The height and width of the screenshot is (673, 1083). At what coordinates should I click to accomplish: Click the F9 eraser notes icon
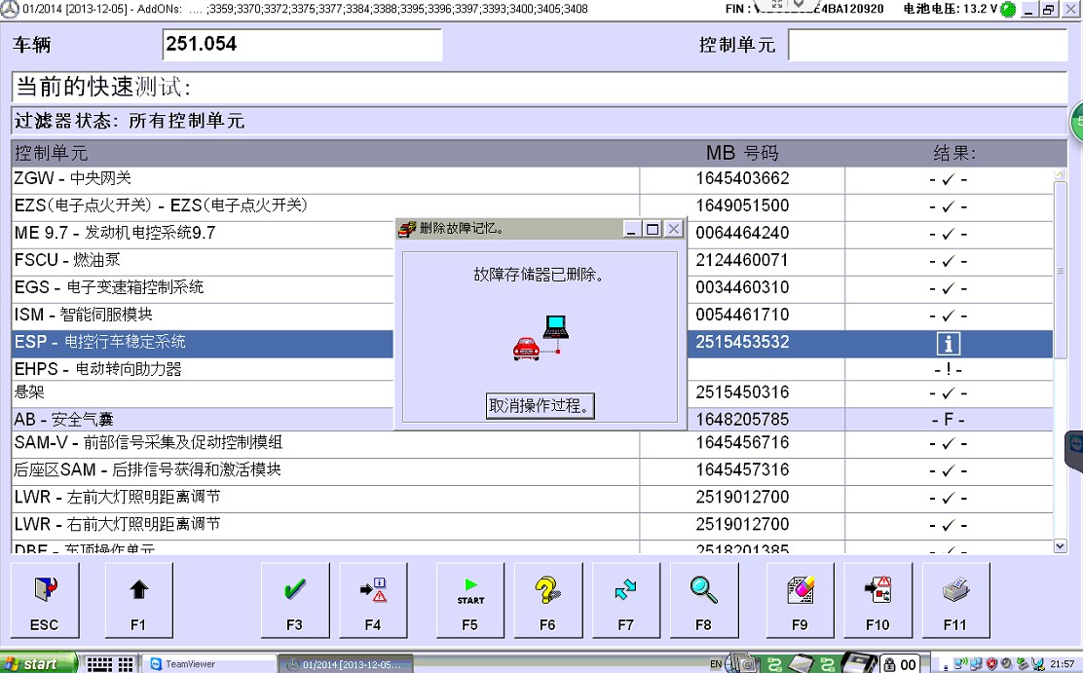click(800, 599)
